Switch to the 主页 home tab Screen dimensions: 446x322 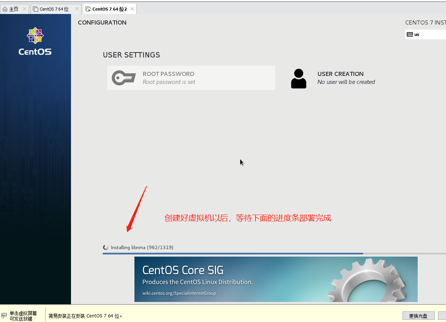tap(14, 9)
